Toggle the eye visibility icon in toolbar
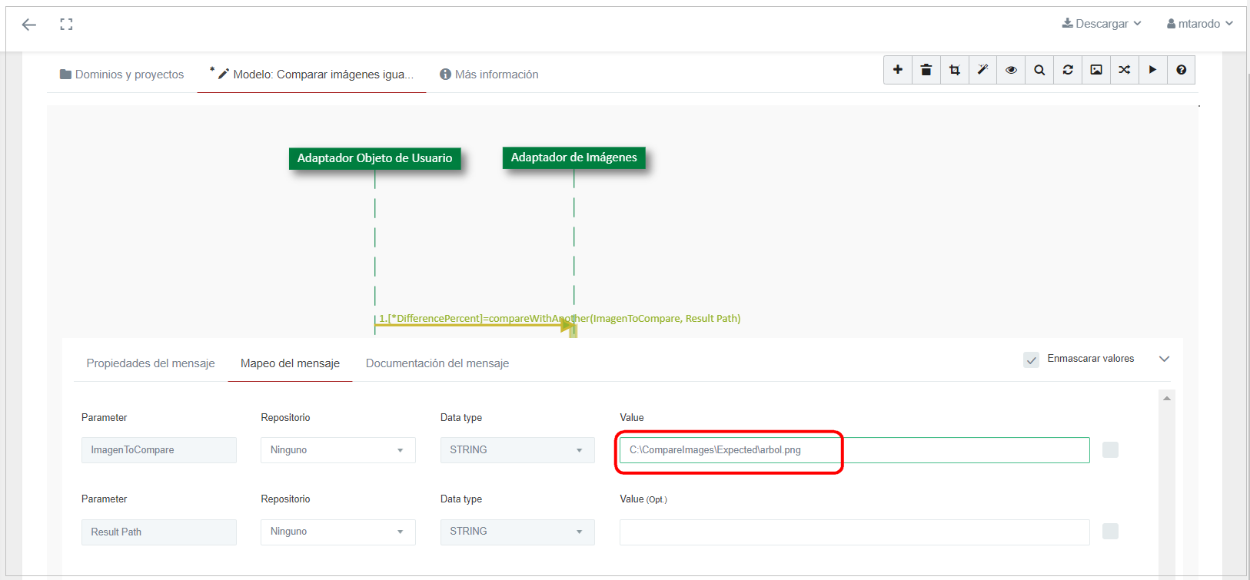The width and height of the screenshot is (1250, 580). click(x=1011, y=70)
